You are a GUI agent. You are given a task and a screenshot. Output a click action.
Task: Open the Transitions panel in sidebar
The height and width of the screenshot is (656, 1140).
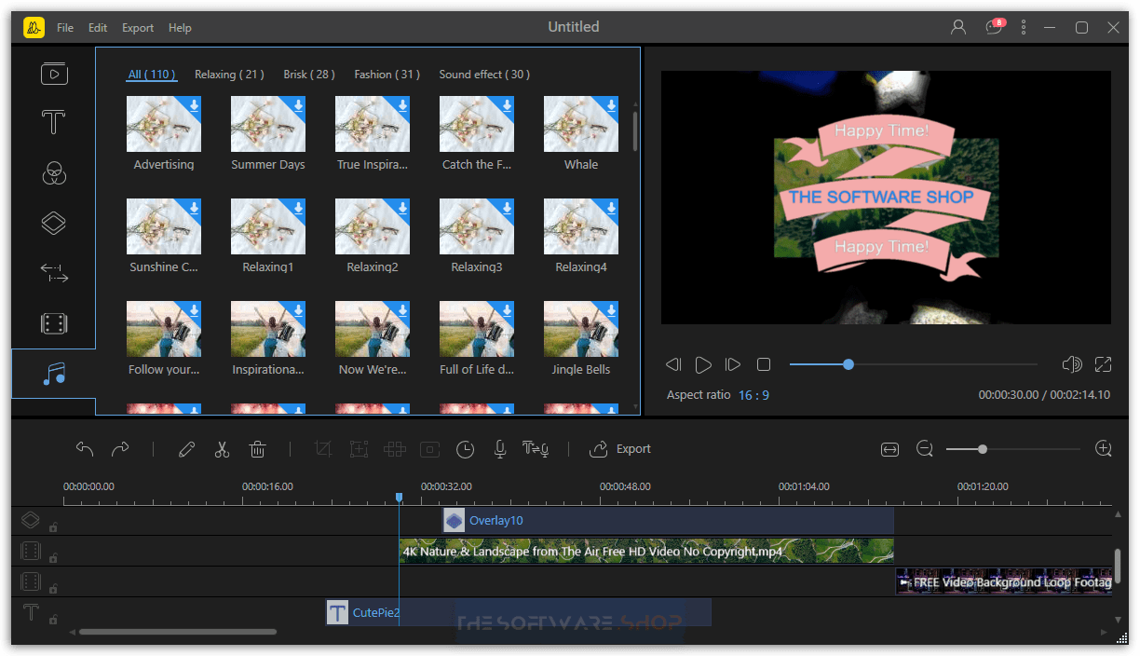54,273
